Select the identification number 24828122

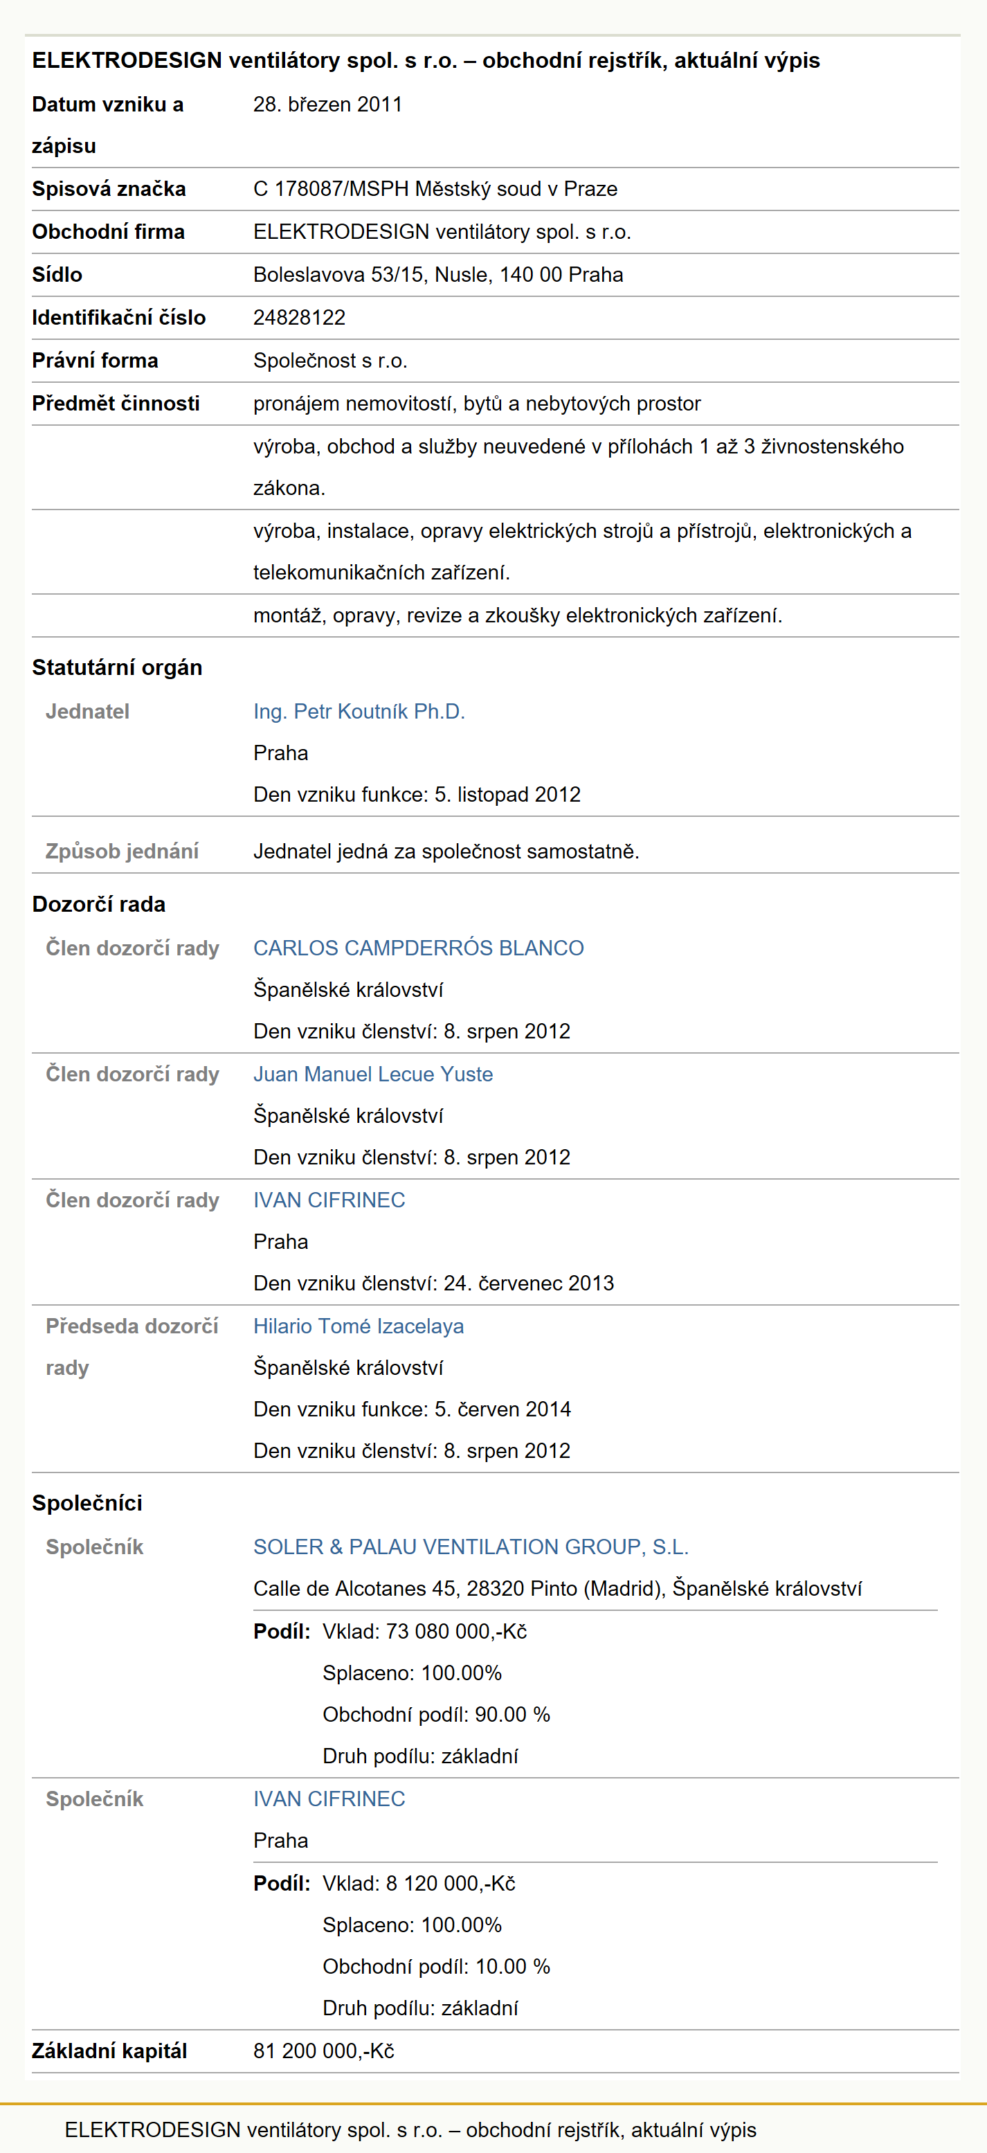[299, 318]
